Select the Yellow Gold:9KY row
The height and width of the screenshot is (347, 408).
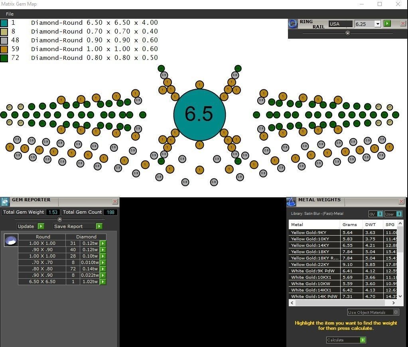pos(343,232)
